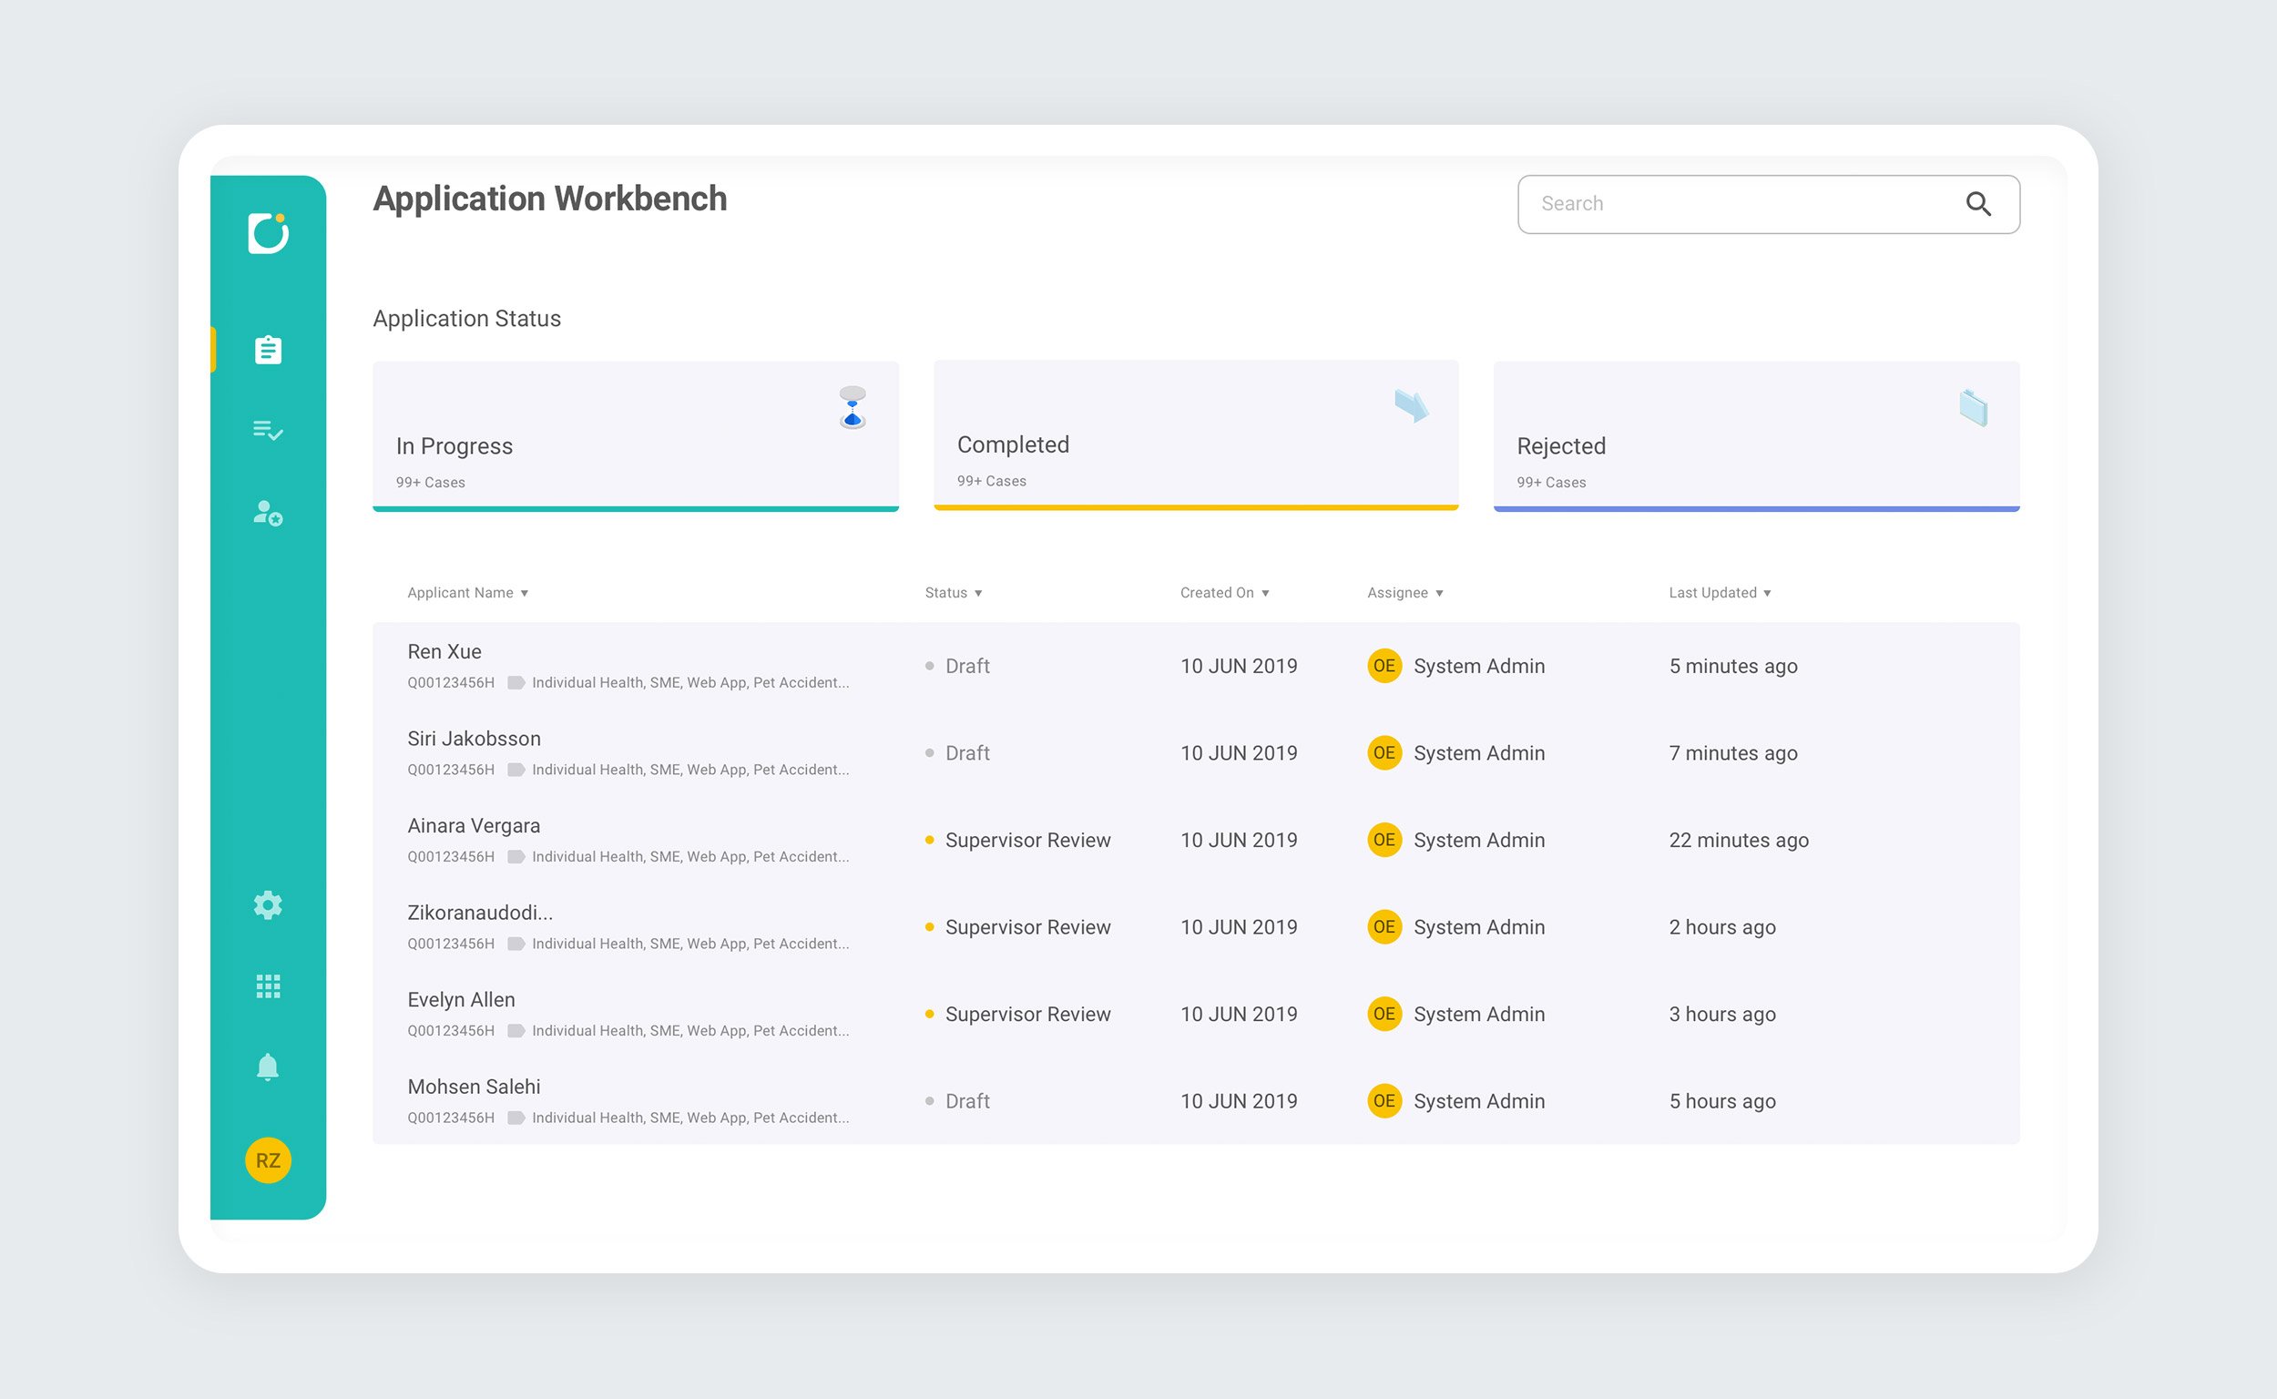Open the task checklist icon in sidebar
Image resolution: width=2277 pixels, height=1399 pixels.
[269, 430]
